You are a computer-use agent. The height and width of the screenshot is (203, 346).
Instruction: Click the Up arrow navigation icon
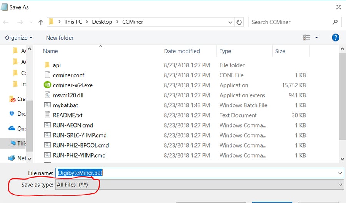tap(41, 22)
